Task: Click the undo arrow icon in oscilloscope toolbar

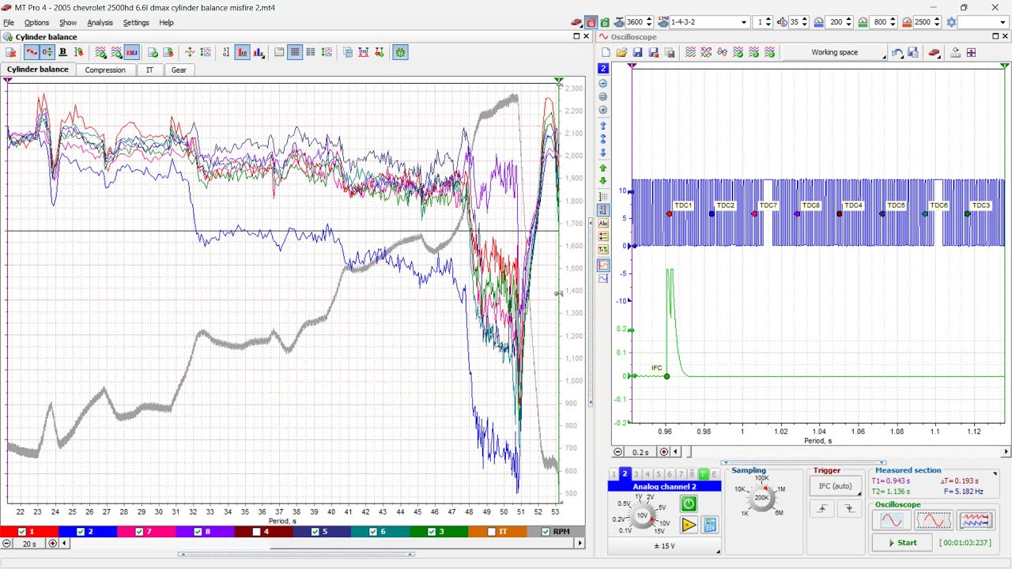Action: tap(897, 52)
